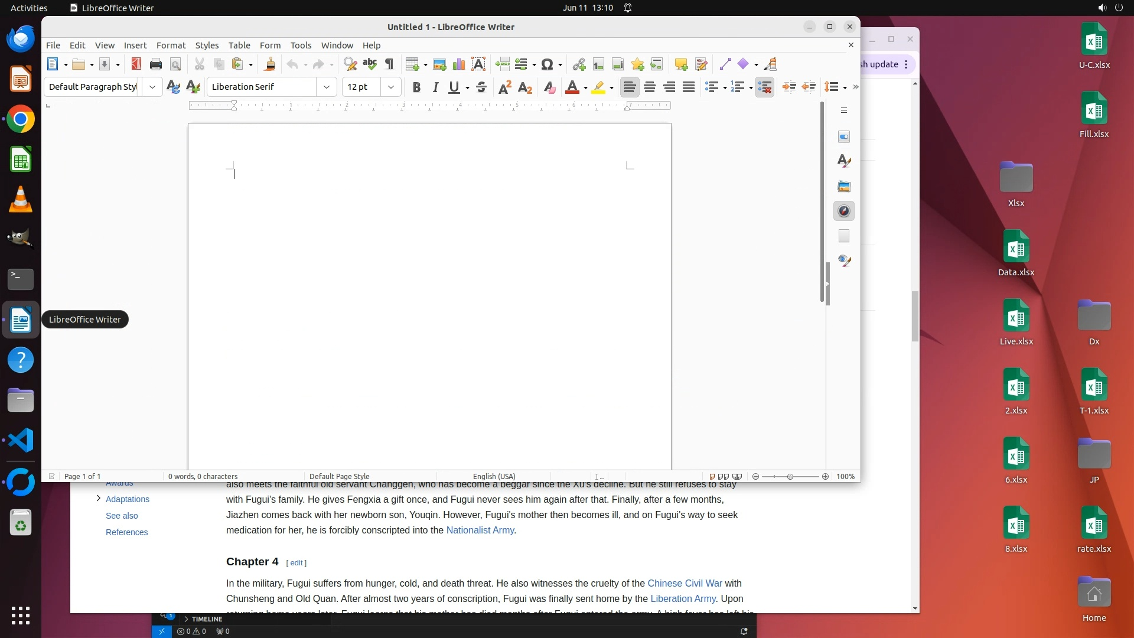This screenshot has height=638, width=1134.
Task: Click the Chinese Civil War link
Action: [685, 584]
